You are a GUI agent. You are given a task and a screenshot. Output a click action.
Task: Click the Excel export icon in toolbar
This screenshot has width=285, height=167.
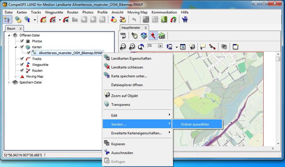(x=164, y=20)
